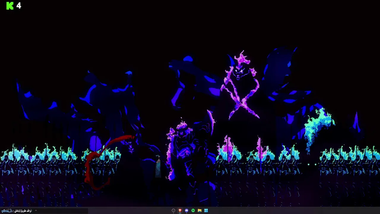
Task: Open Discord from the taskbar
Action: pos(186,210)
